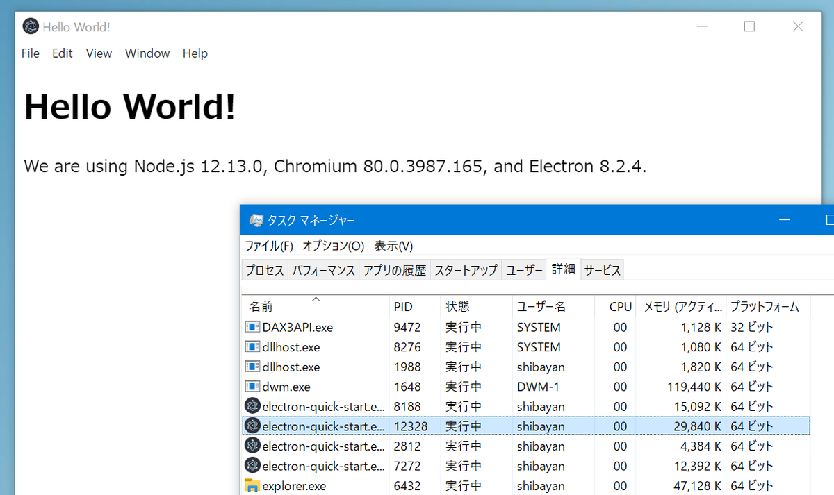Click PID value 2812
Screen dimensions: 834x495
point(407,446)
